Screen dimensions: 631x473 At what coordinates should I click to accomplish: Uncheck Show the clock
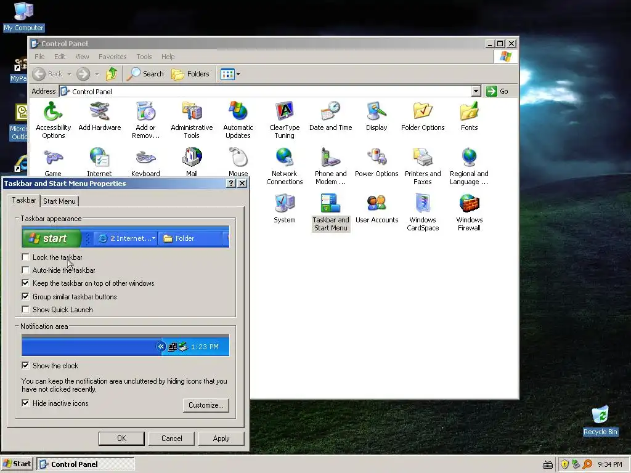coord(26,365)
